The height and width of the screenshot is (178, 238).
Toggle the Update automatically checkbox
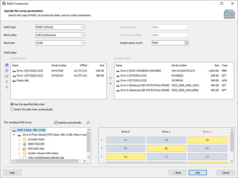point(56,123)
